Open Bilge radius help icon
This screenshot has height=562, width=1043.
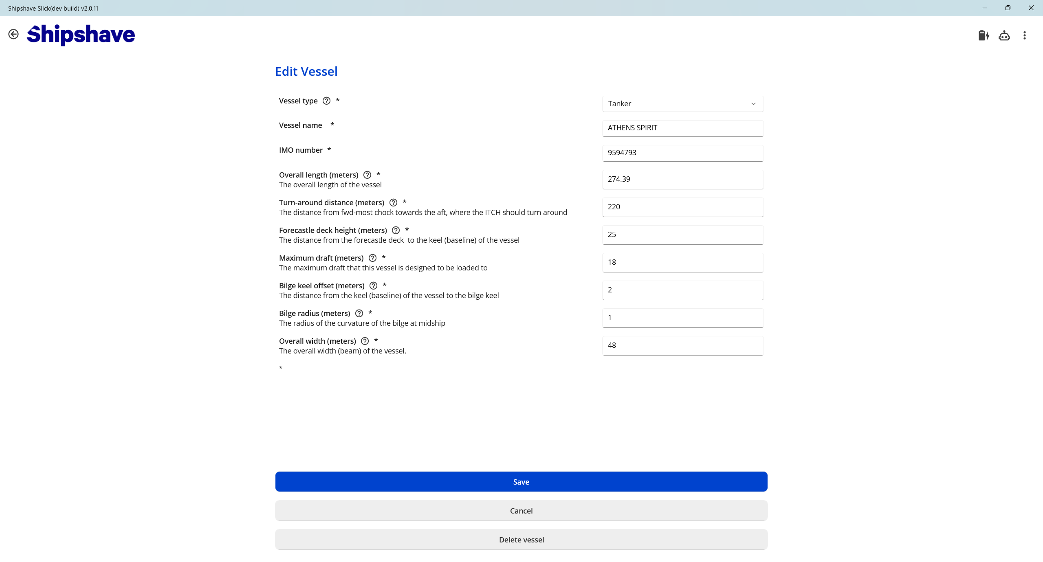359,314
